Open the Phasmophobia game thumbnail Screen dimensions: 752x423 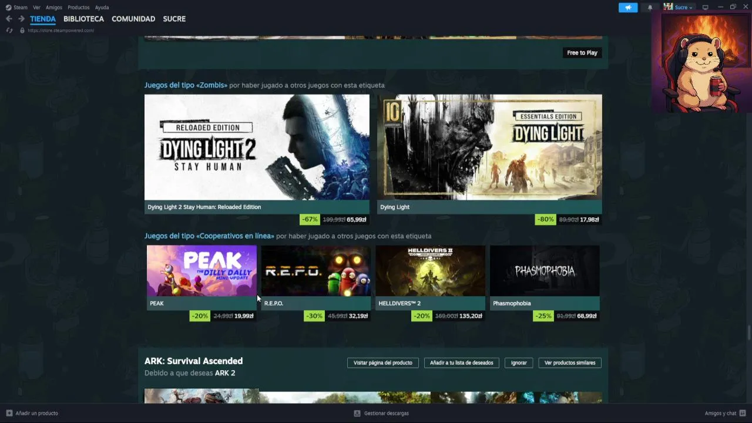coord(545,271)
